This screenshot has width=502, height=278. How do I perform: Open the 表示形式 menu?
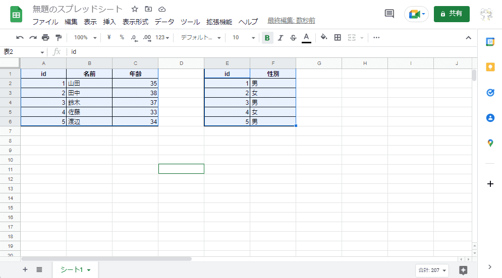[x=135, y=22]
